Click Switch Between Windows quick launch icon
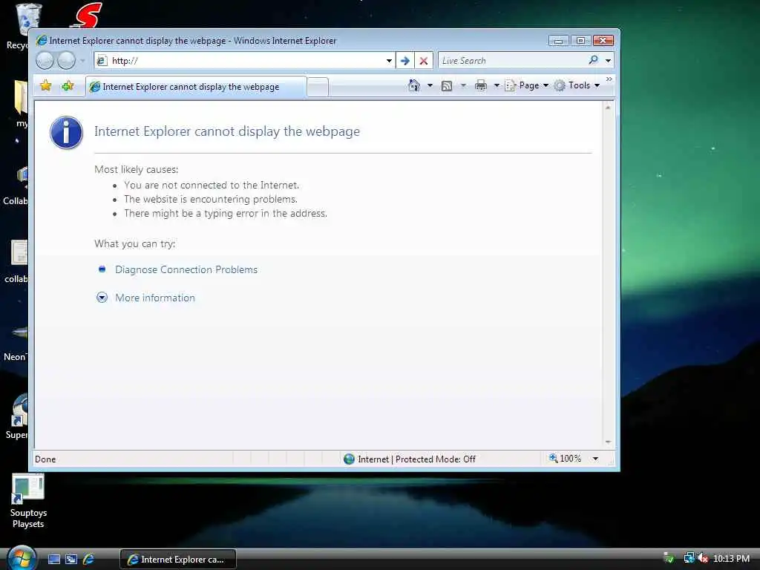Viewport: 760px width, 570px height. (71, 560)
